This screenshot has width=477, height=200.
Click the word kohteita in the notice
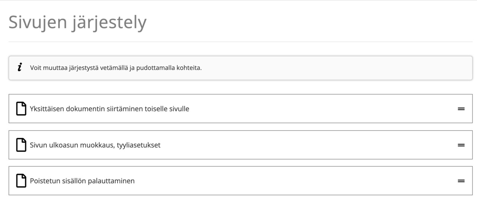coord(186,68)
